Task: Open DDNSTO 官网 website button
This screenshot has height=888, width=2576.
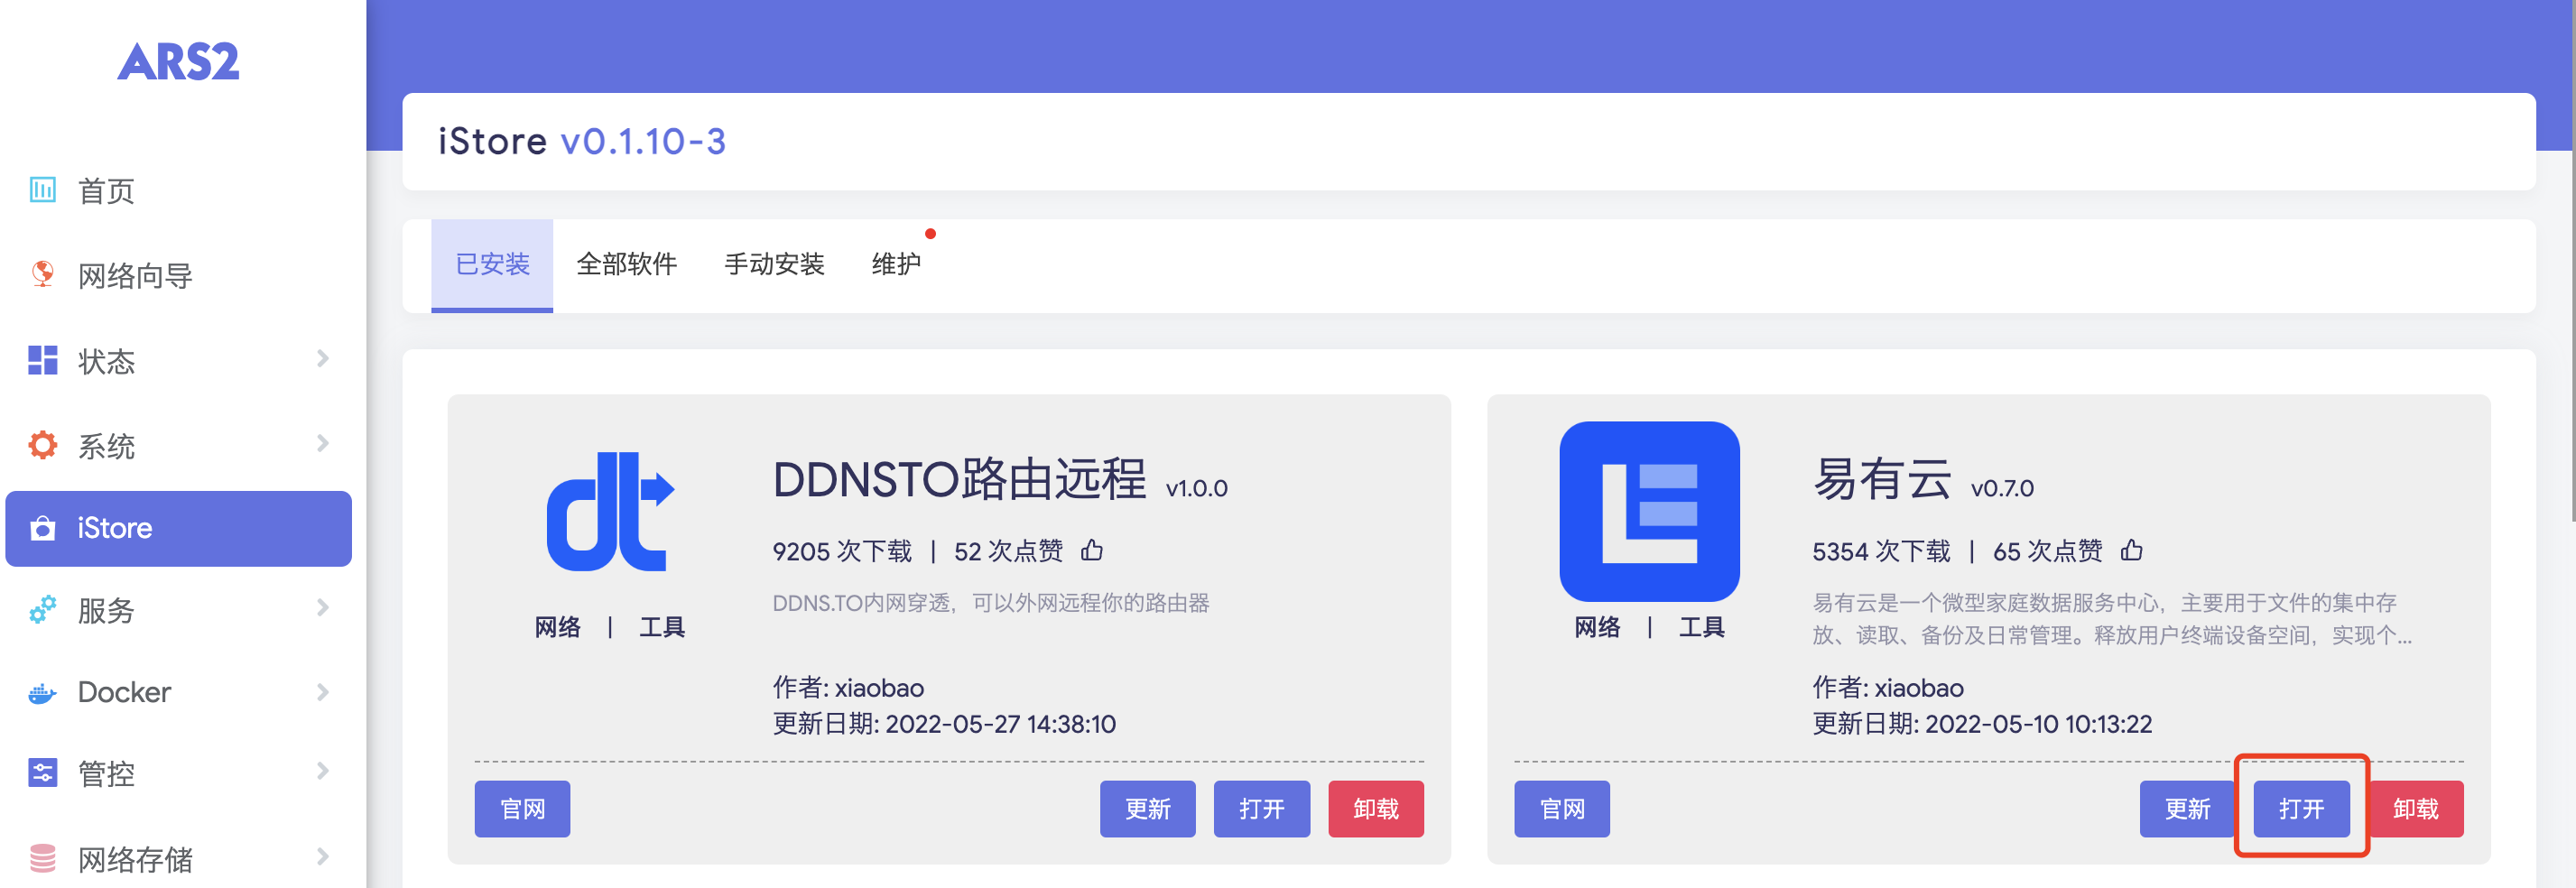Action: [522, 809]
